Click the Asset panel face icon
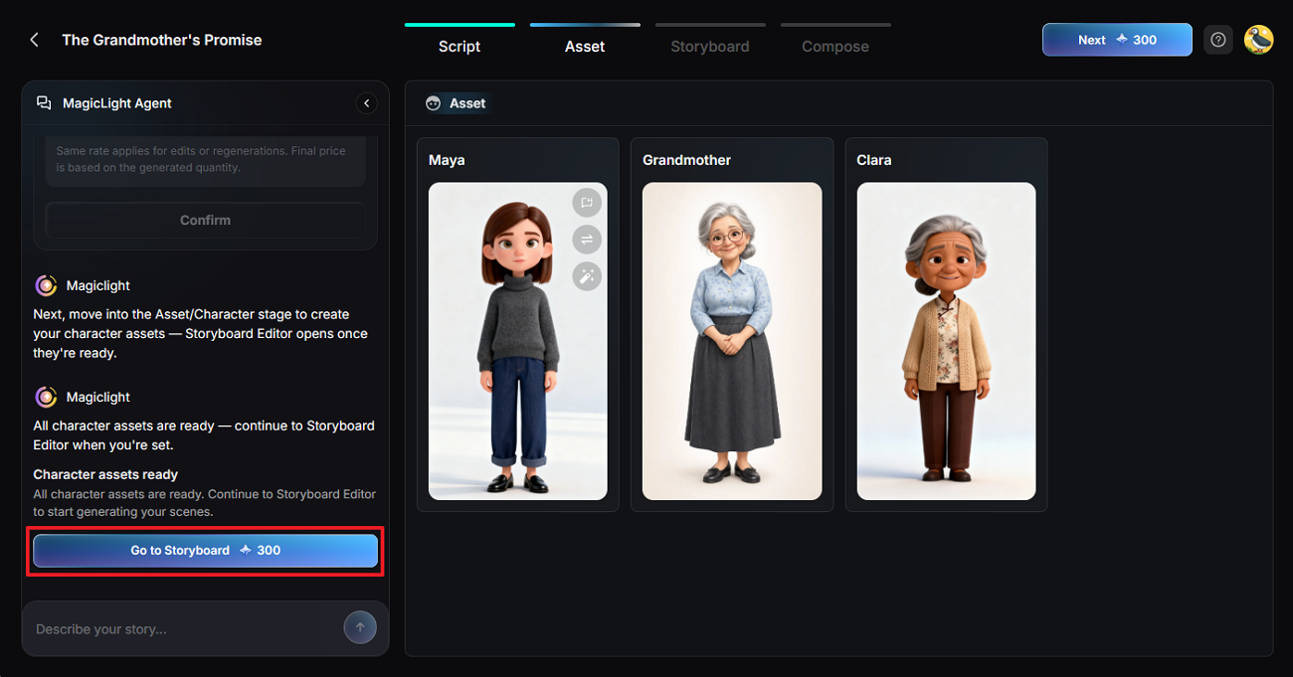The width and height of the screenshot is (1293, 677). (x=433, y=103)
